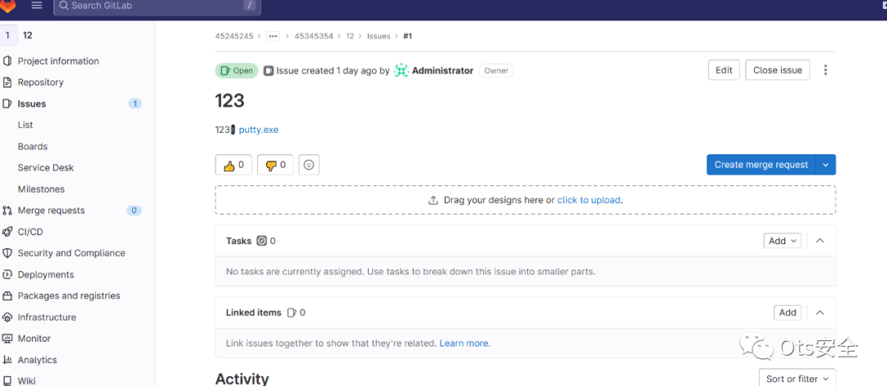Click the Project information sidebar icon

(x=7, y=61)
